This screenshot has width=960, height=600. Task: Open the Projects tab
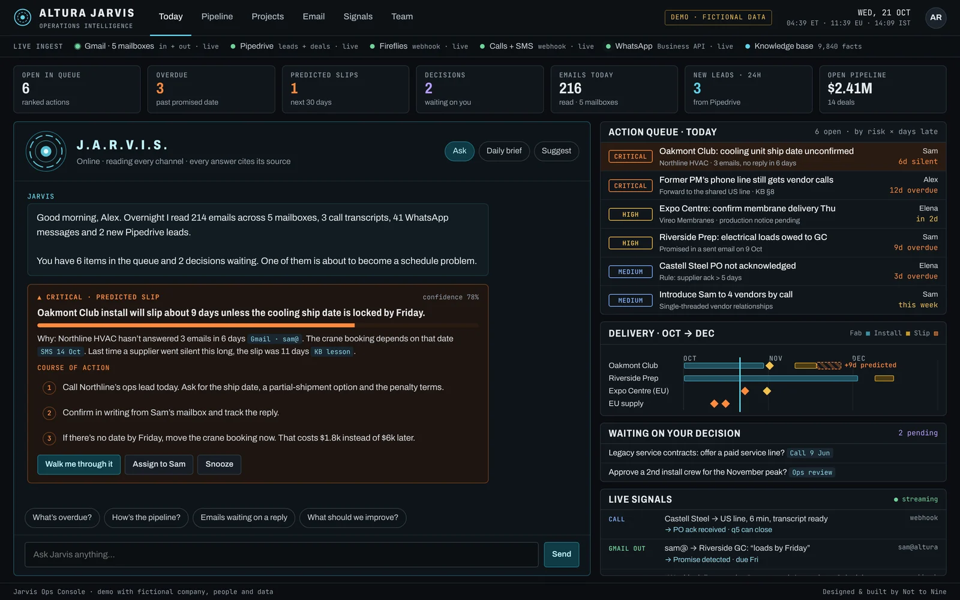(268, 17)
